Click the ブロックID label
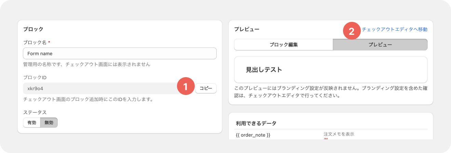The width and height of the screenshot is (451, 153). [x=35, y=78]
